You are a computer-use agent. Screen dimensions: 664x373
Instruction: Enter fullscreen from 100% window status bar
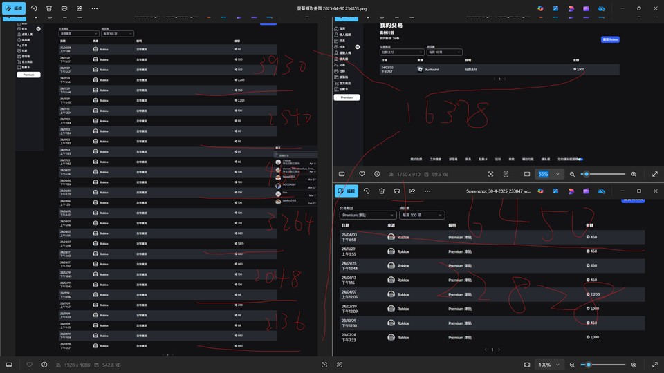coord(655,365)
